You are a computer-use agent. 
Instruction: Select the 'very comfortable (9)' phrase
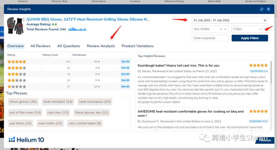(85, 123)
